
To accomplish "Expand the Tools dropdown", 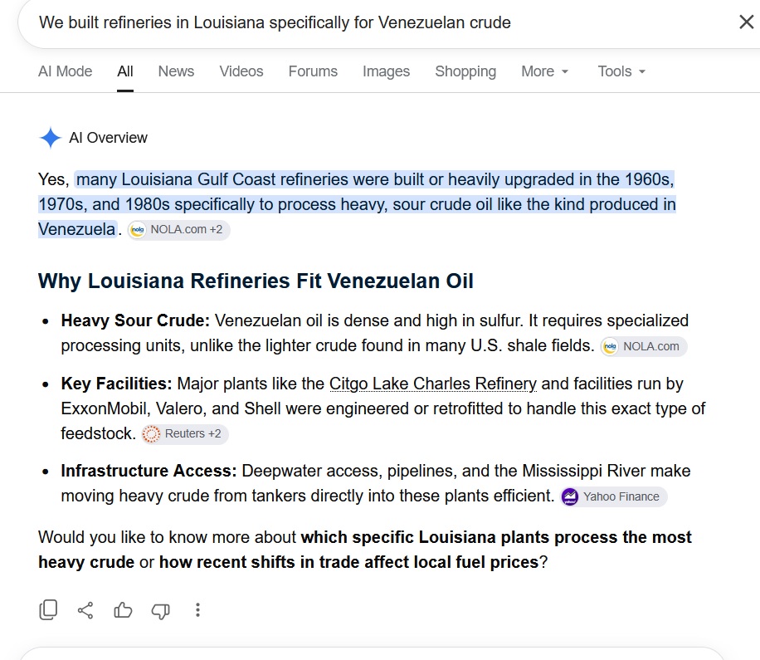I will click(621, 71).
